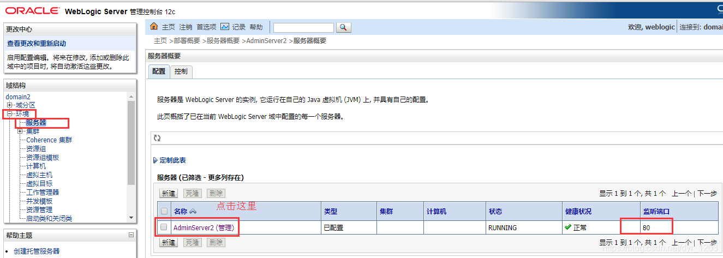Select domain2 in domain tree
Screen dimensions: 723x258
click(x=18, y=97)
